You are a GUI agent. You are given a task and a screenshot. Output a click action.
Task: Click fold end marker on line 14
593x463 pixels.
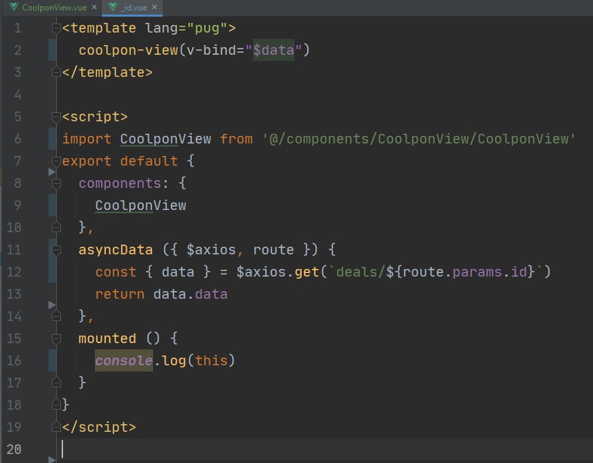click(56, 316)
